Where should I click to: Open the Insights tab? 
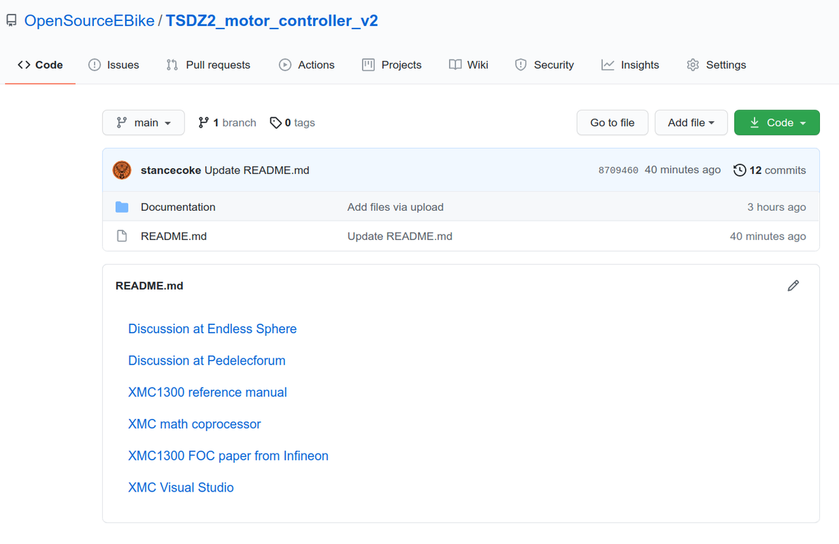630,65
